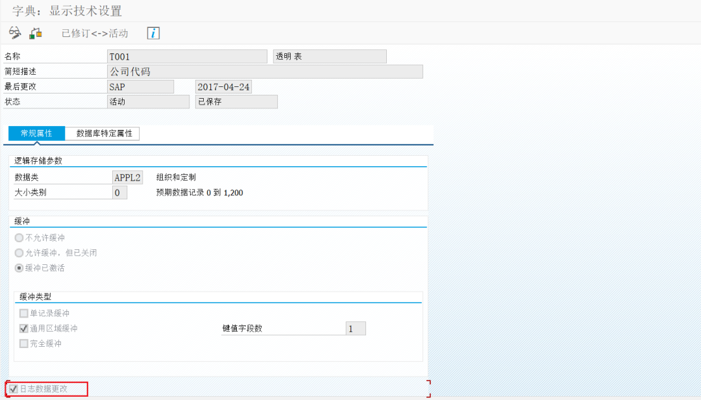Click the 键值字段数 field showing 1

(x=356, y=329)
